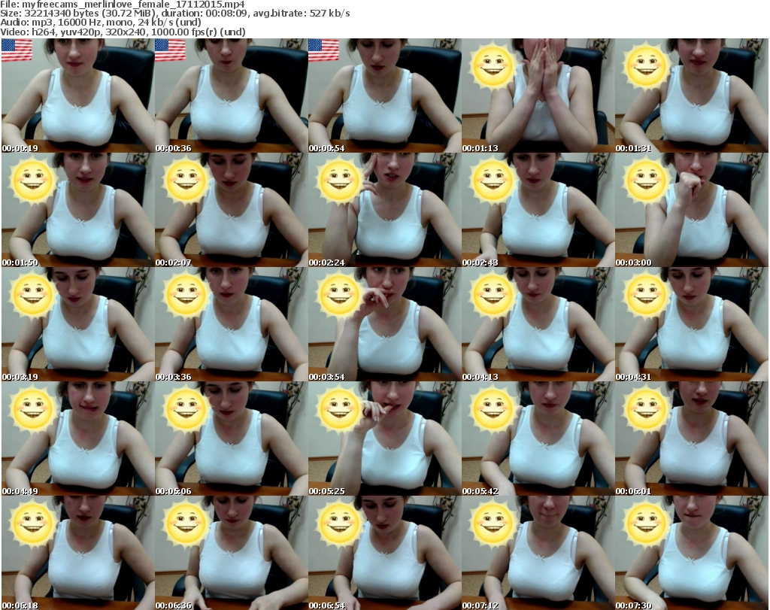Choose the frame stamped 00:02:24
The image size is (770, 610).
(x=384, y=210)
